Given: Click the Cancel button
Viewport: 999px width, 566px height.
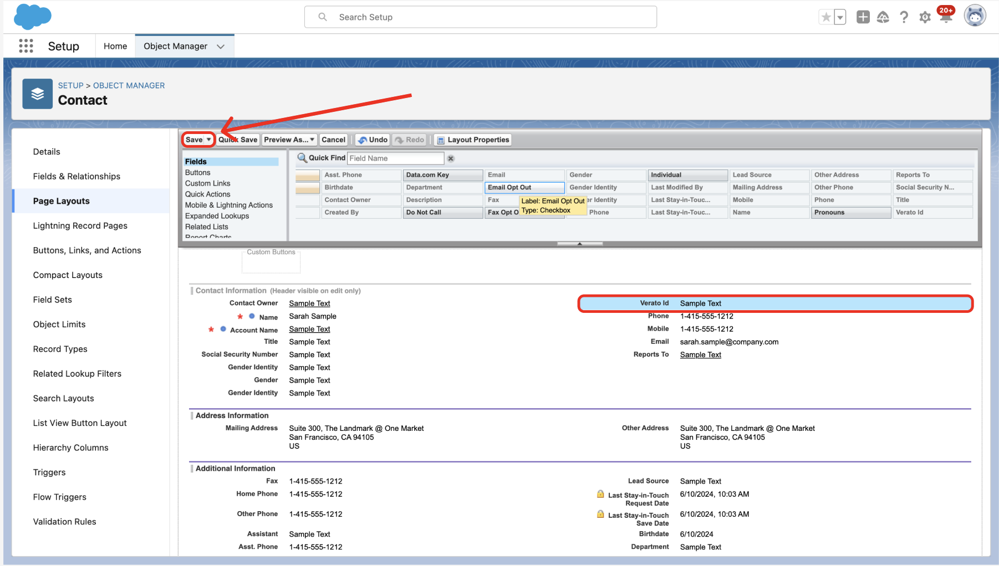Looking at the screenshot, I should (x=333, y=140).
